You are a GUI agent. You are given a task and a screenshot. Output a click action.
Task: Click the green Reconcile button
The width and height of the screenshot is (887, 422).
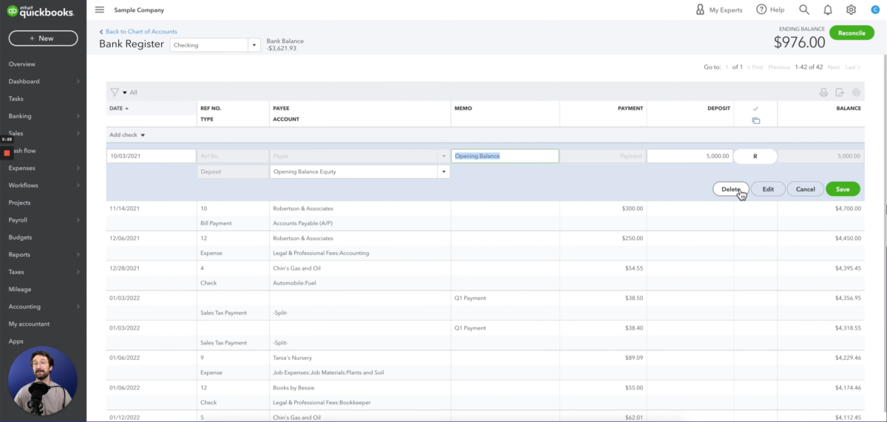tap(852, 33)
